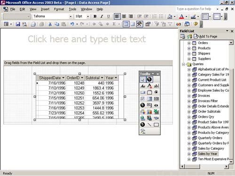This screenshot has width=235, height=176.
Task: Undo the last action
Action: coord(72,24)
